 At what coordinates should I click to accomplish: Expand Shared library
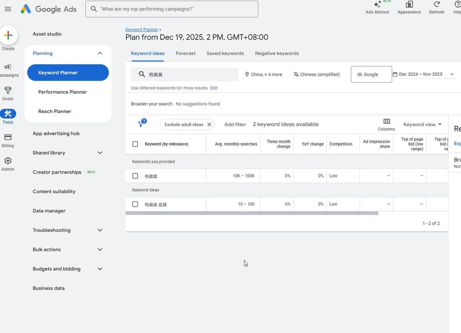(x=100, y=153)
